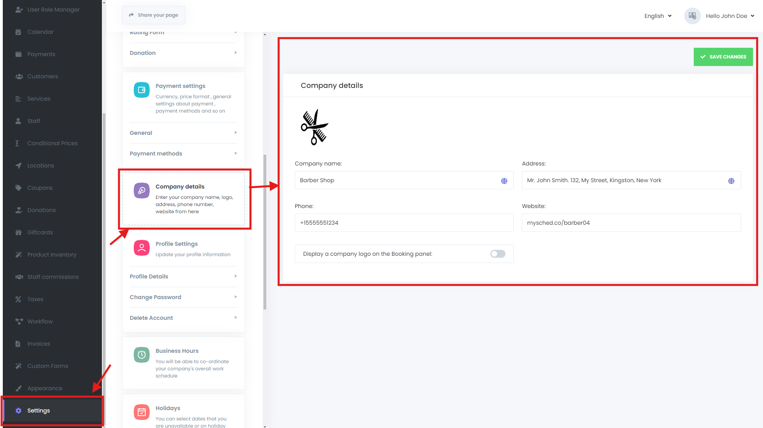
Task: Click the globe icon in Company name field
Action: 504,181
